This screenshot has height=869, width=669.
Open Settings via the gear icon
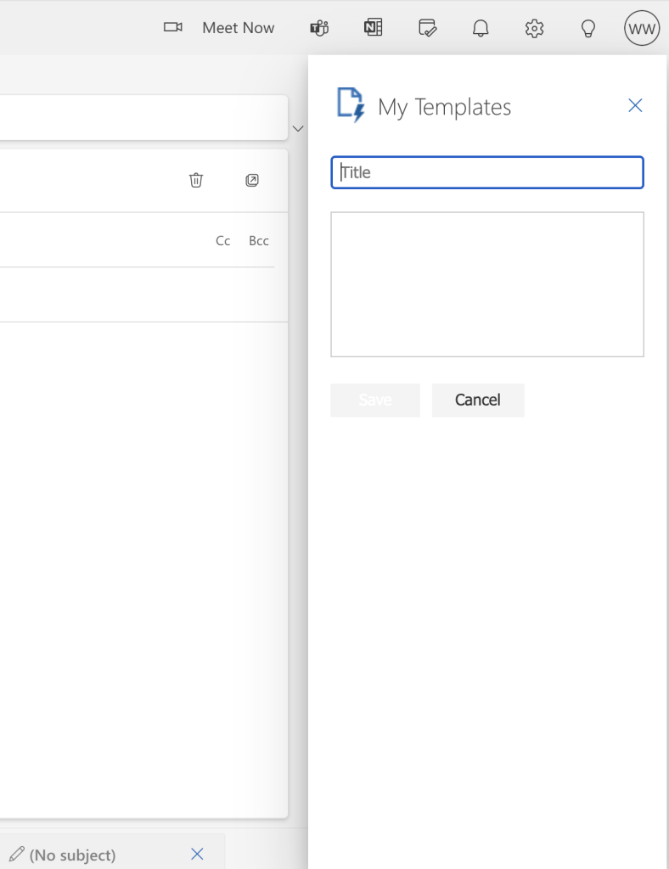tap(534, 29)
